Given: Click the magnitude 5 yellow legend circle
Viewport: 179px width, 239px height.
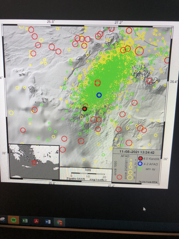Looking at the screenshot, I should click(130, 177).
